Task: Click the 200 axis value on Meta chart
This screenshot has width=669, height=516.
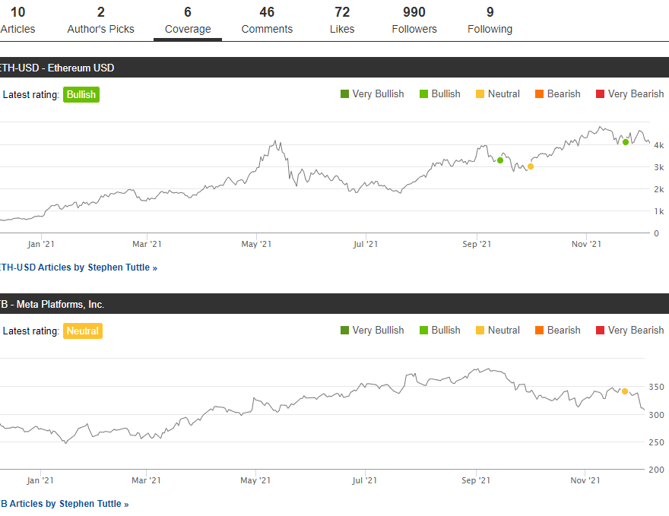Action: point(656,470)
